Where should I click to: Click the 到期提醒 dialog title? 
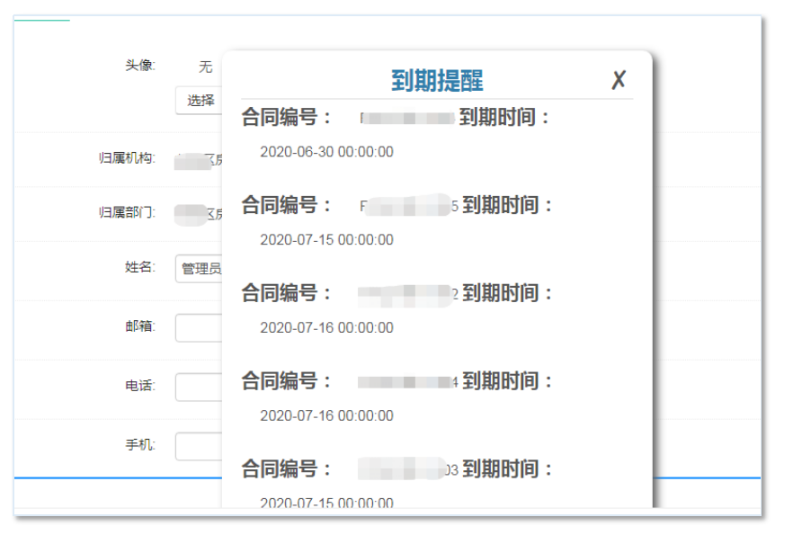[x=437, y=81]
